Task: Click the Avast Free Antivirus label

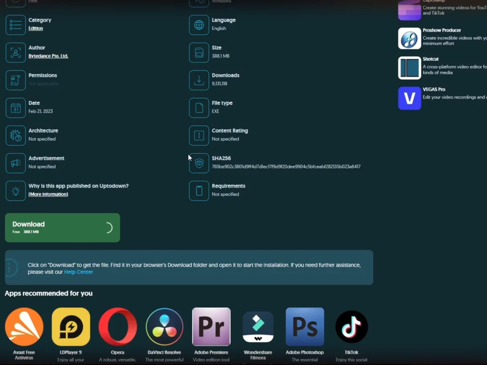Action: click(24, 355)
